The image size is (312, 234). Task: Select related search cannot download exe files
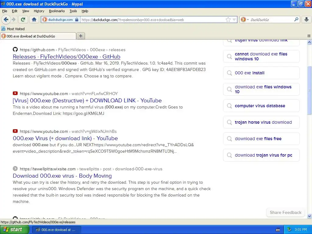[261, 56]
